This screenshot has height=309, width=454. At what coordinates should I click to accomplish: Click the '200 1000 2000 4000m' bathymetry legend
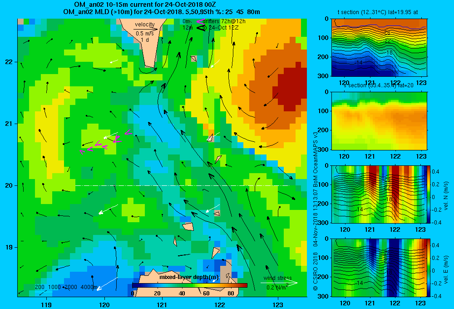pos(66,287)
